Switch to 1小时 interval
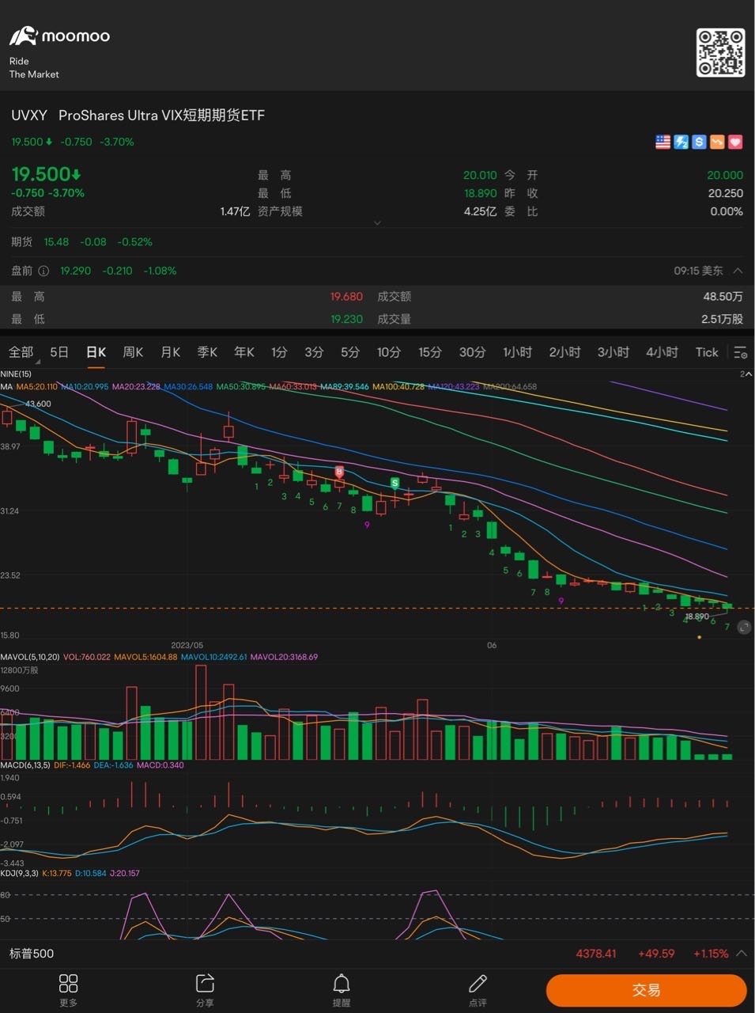The width and height of the screenshot is (755, 1013). tap(518, 352)
